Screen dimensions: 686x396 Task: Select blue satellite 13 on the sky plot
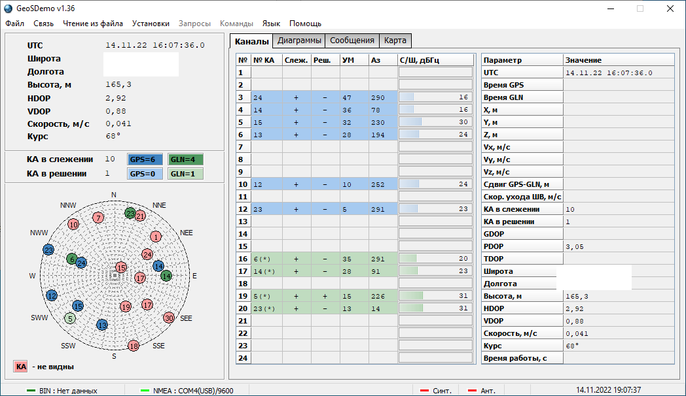[101, 325]
